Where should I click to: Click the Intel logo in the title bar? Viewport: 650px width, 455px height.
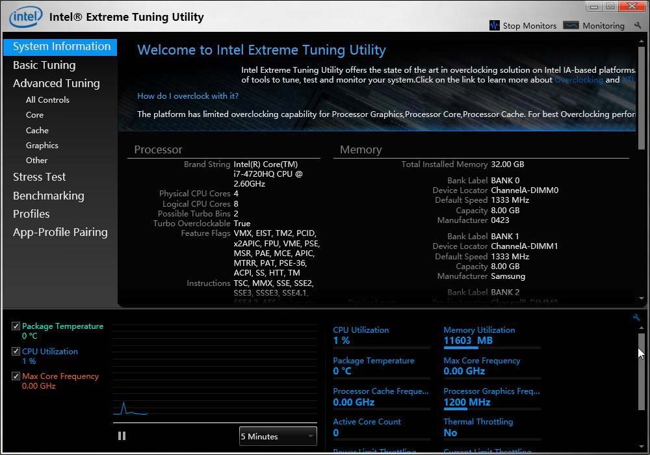pos(26,16)
